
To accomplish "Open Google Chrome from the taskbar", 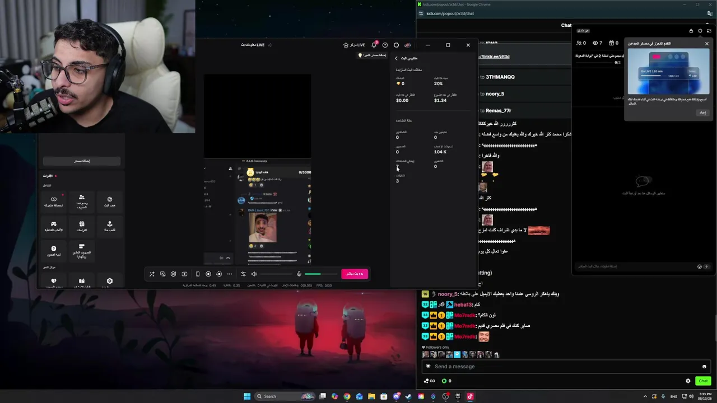I will coord(347,396).
